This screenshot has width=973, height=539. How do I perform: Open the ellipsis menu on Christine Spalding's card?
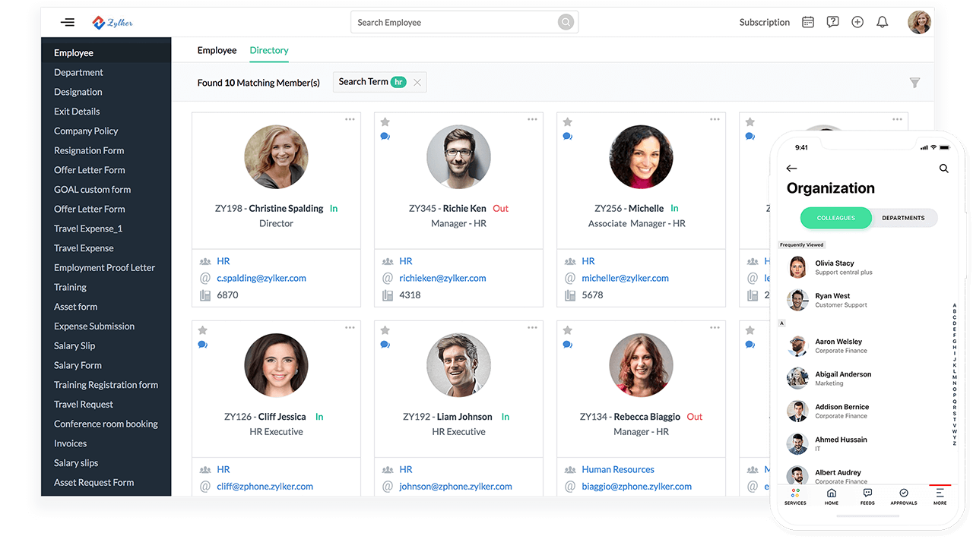coord(350,119)
